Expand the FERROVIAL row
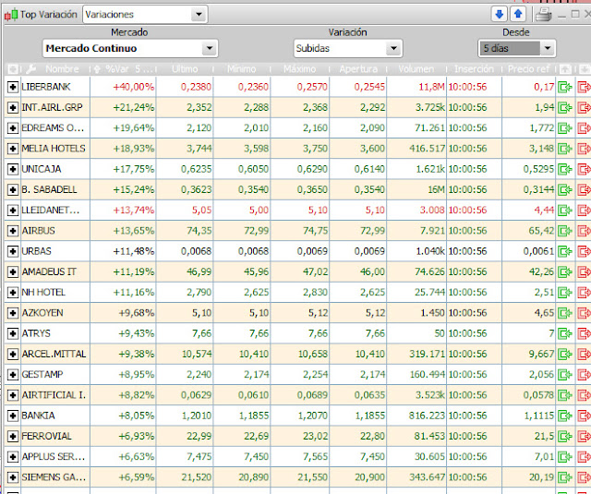591x494 pixels. pyautogui.click(x=13, y=437)
